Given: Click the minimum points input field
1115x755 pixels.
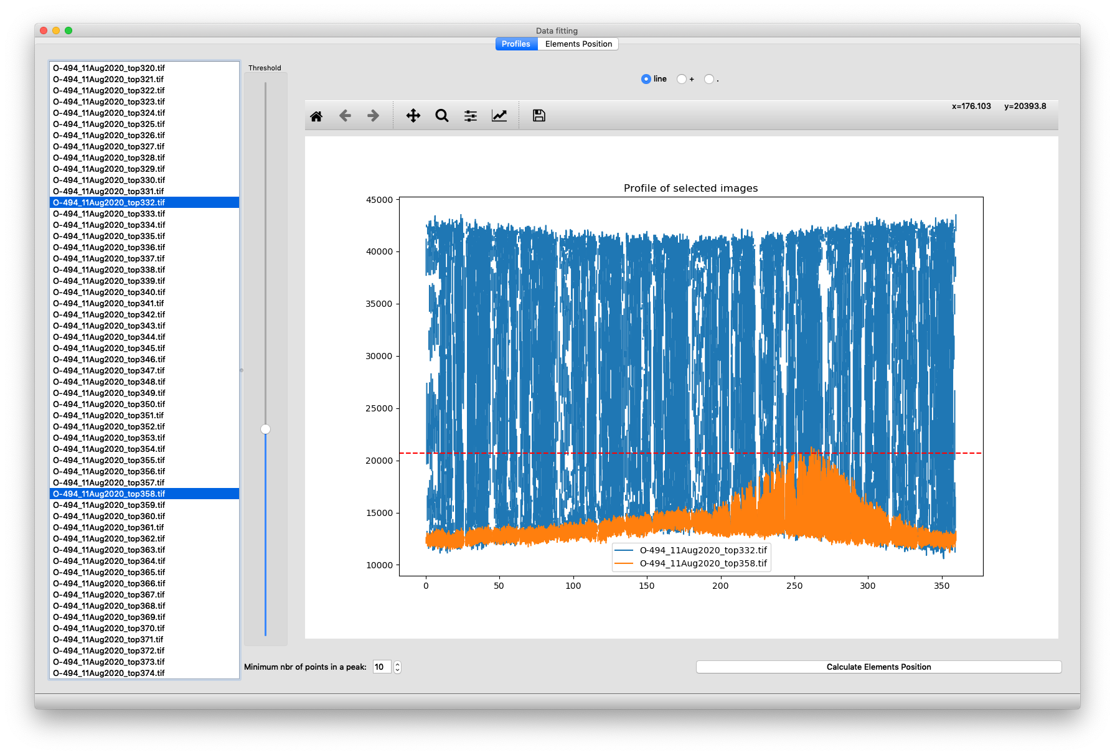Looking at the screenshot, I should click(x=382, y=667).
